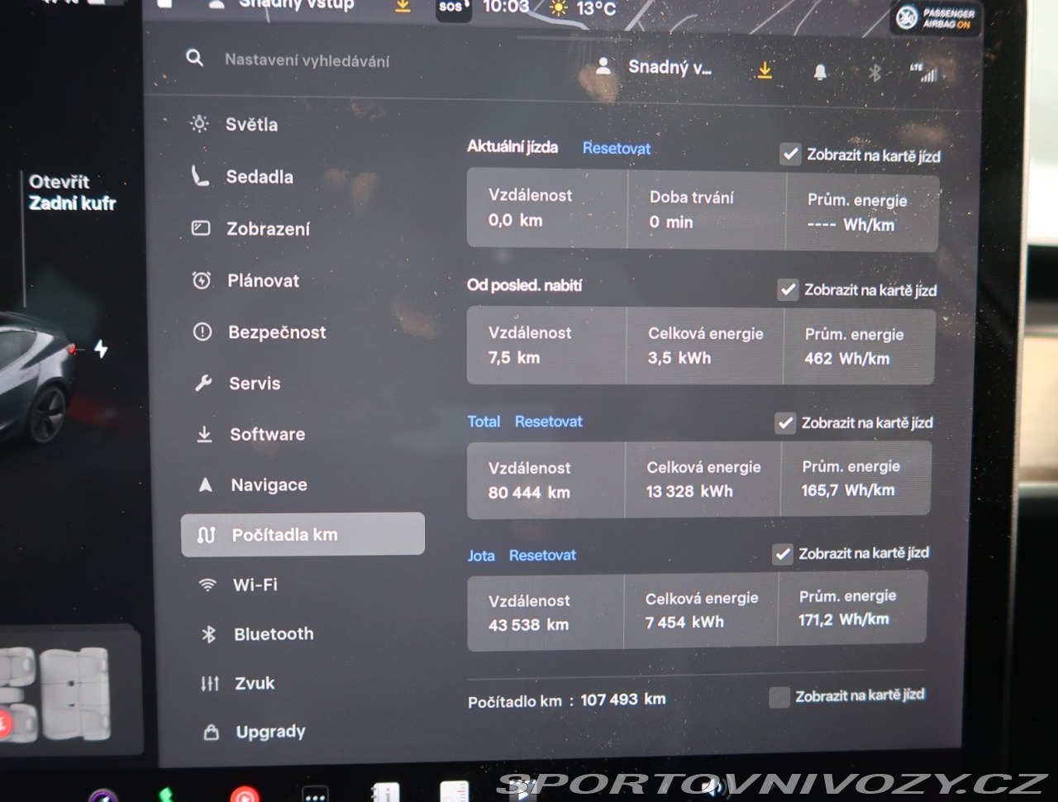Toggle Od posled. nabití trip card checkbox

(x=789, y=289)
